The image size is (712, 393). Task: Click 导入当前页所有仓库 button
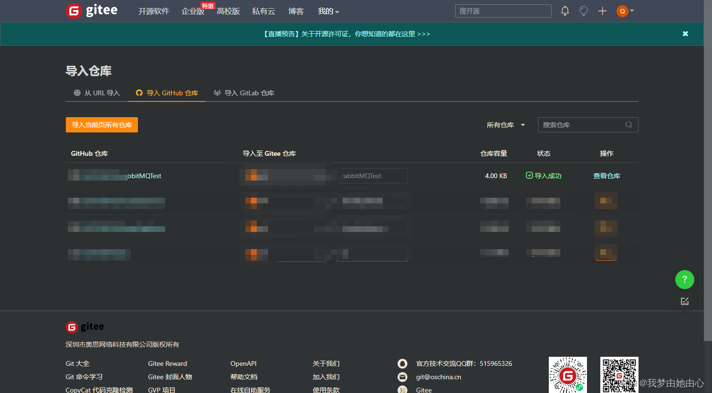point(102,125)
